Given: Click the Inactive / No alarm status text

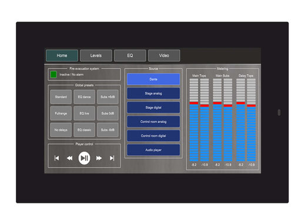Looking at the screenshot, I should pos(72,75).
